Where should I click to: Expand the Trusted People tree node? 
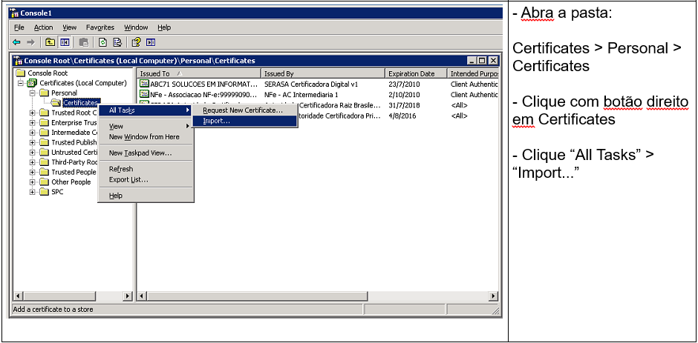pyautogui.click(x=32, y=173)
